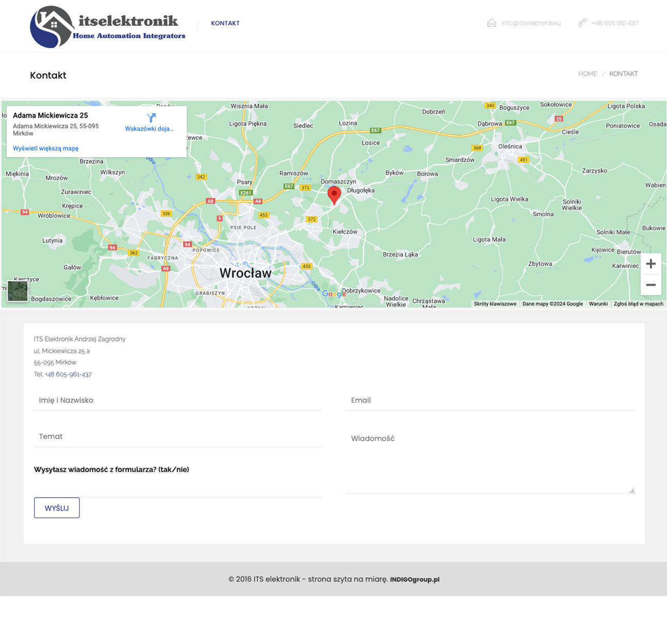This screenshot has width=667, height=622.
Task: Focus the Wiadomość text area
Action: [x=490, y=460]
